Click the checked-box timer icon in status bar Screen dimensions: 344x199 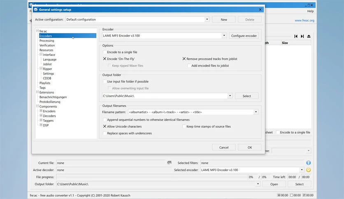[x=304, y=195]
